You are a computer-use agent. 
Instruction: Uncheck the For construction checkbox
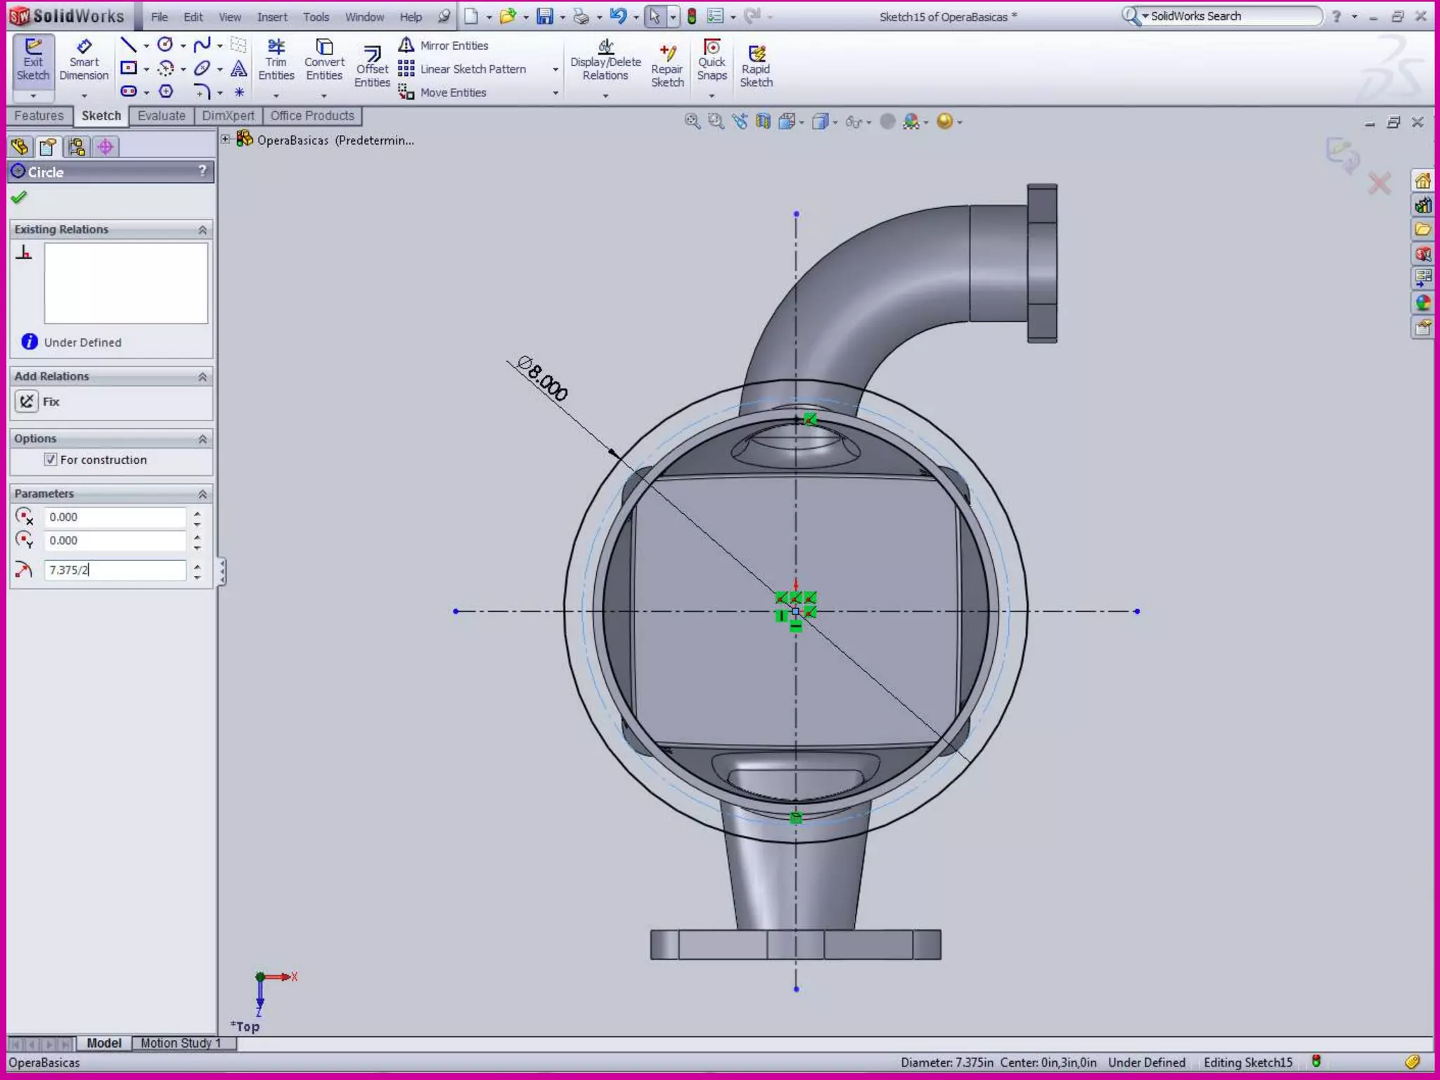(x=51, y=459)
